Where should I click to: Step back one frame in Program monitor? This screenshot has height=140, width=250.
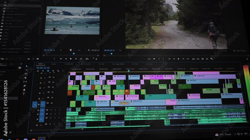[174, 59]
